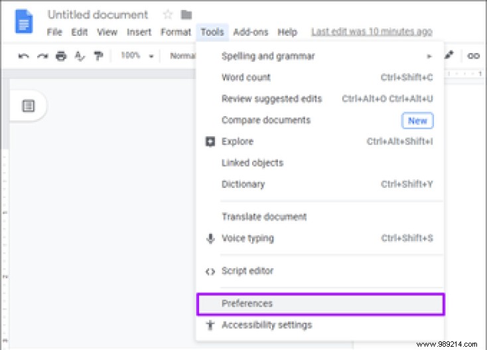Choose Linked objects
The width and height of the screenshot is (487, 350).
tap(320, 163)
